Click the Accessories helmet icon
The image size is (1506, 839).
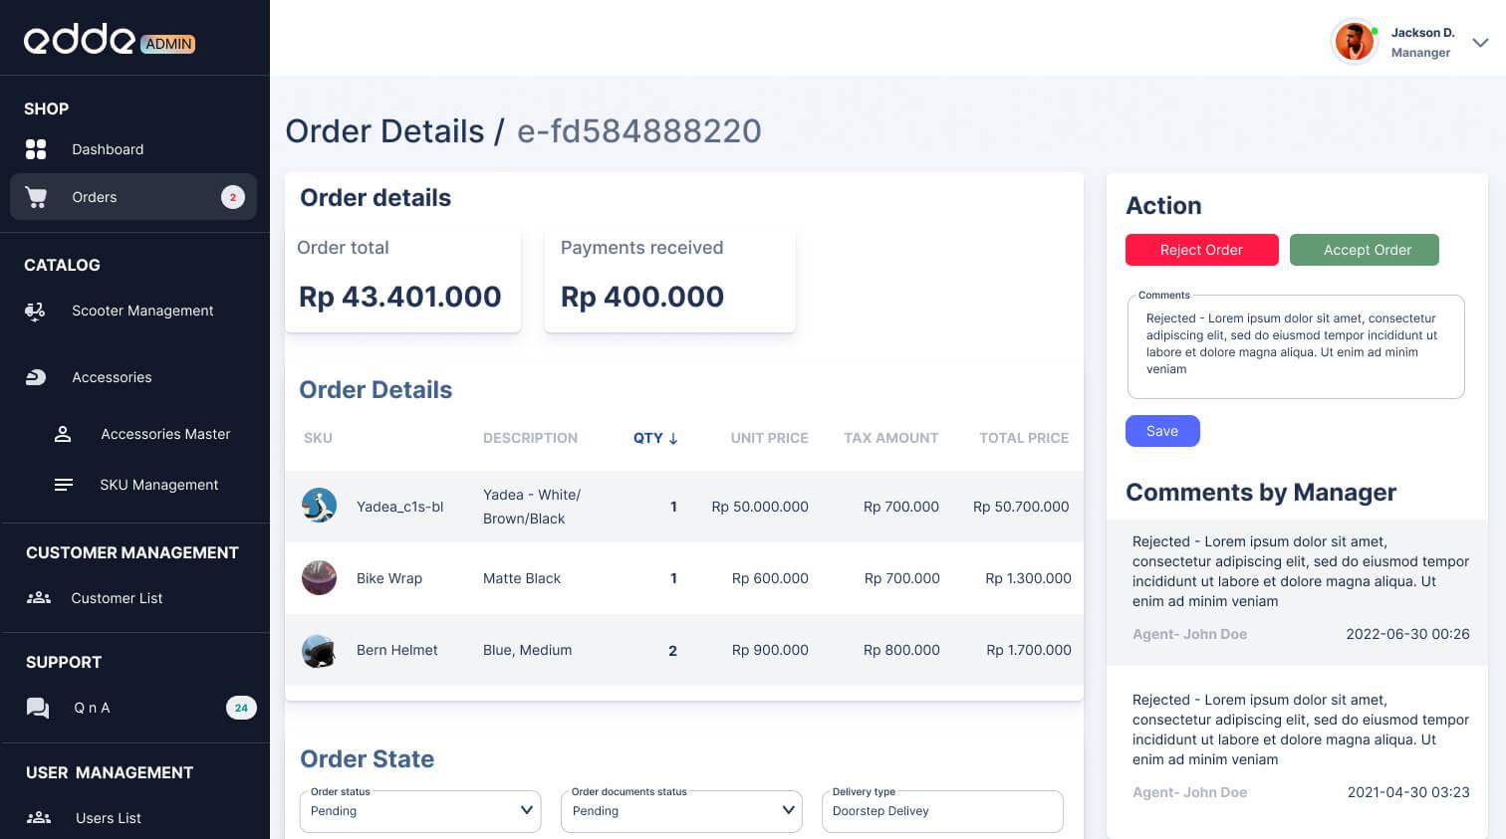(x=36, y=377)
